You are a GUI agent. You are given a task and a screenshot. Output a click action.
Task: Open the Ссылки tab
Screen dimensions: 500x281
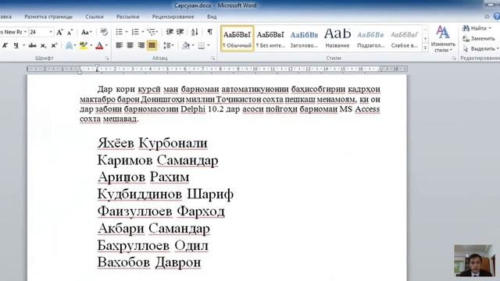coord(95,16)
